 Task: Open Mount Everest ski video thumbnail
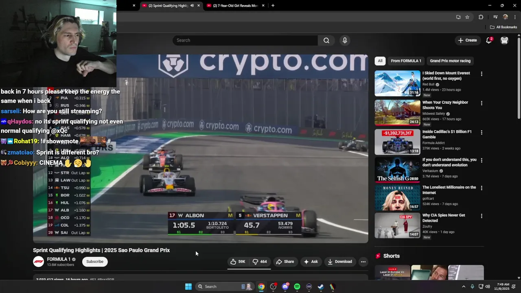(397, 83)
